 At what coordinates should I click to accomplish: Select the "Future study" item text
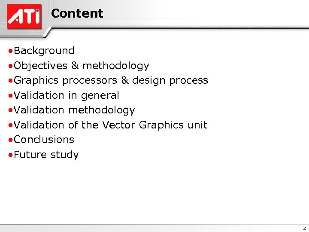click(x=46, y=155)
